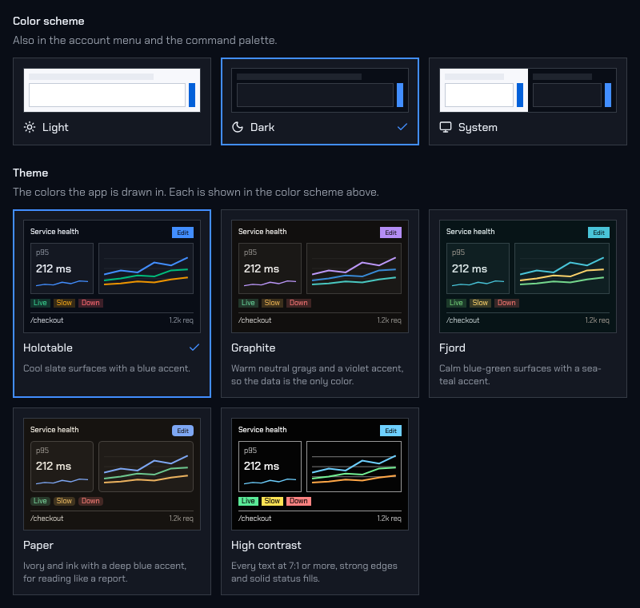Click the checkmark on the Dark card

[402, 127]
